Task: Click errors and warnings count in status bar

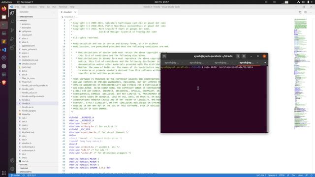Action: 31,176
